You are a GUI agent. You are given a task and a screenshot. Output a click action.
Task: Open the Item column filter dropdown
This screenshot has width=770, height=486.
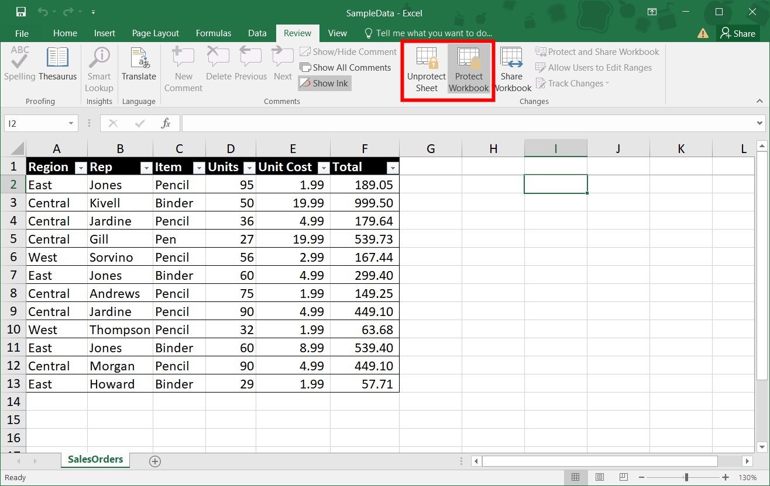(x=199, y=168)
